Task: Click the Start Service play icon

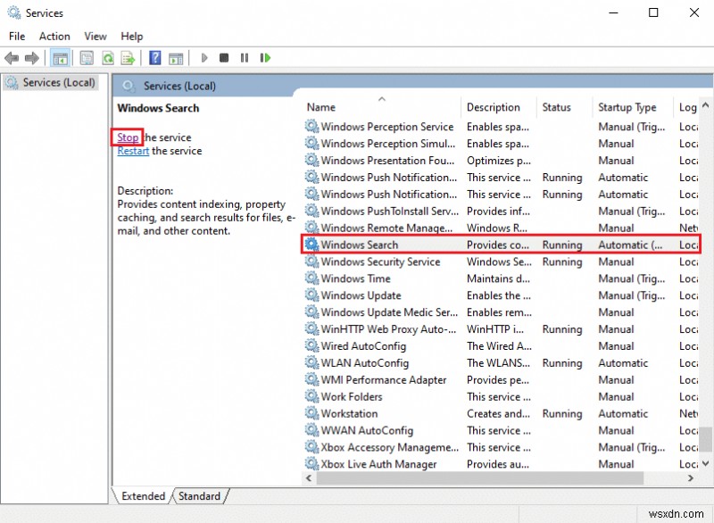Action: [204, 58]
